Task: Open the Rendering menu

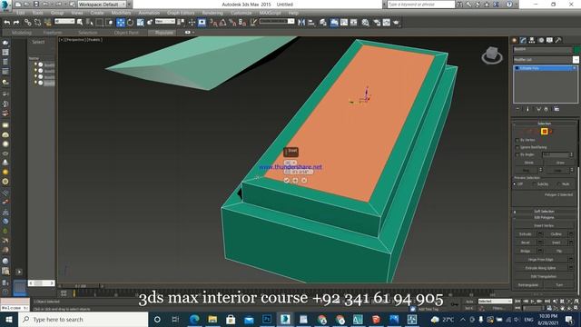Action: [x=212, y=13]
